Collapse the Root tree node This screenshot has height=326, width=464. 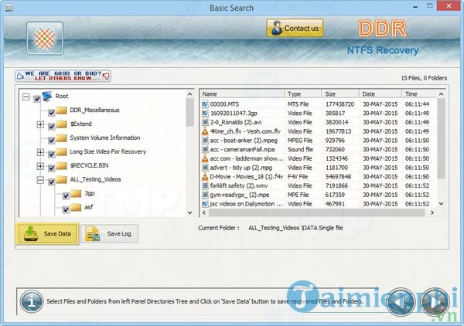[26, 97]
